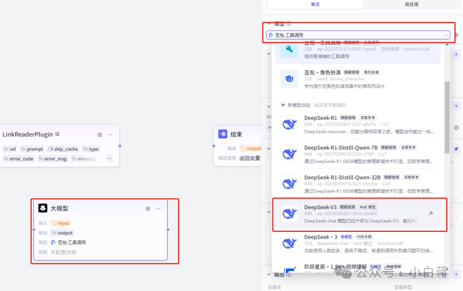Expand LinkReaderPlugin outputs ellipsis button
463x291 pixels.
click(110, 159)
